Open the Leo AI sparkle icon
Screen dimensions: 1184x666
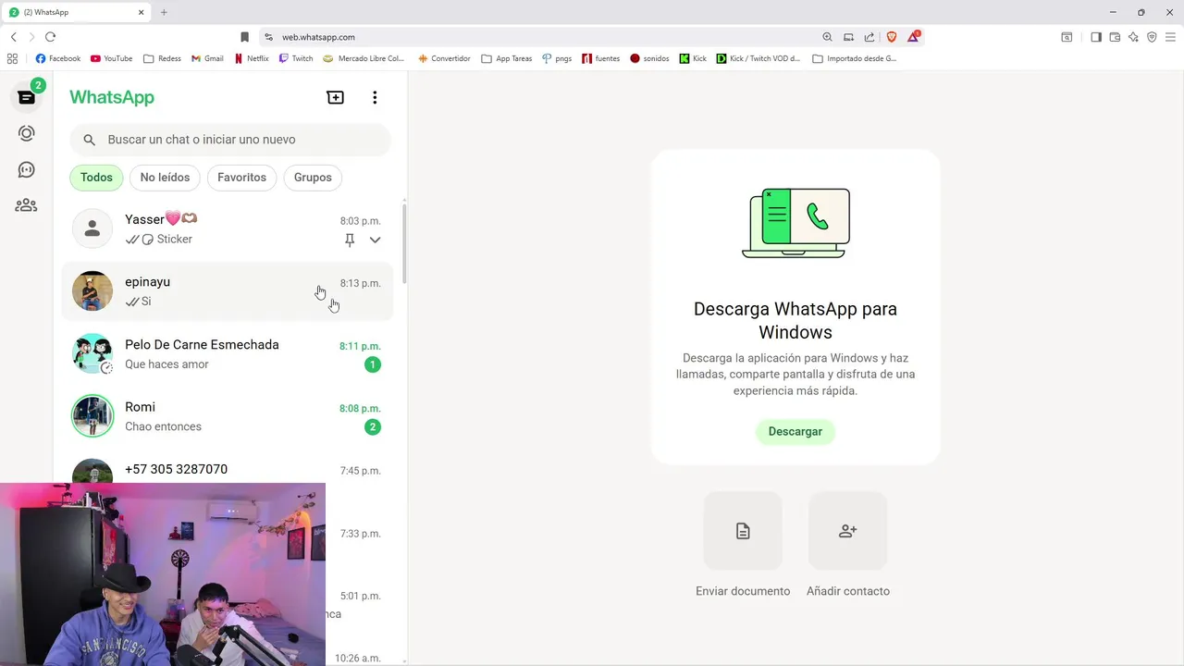click(1133, 37)
